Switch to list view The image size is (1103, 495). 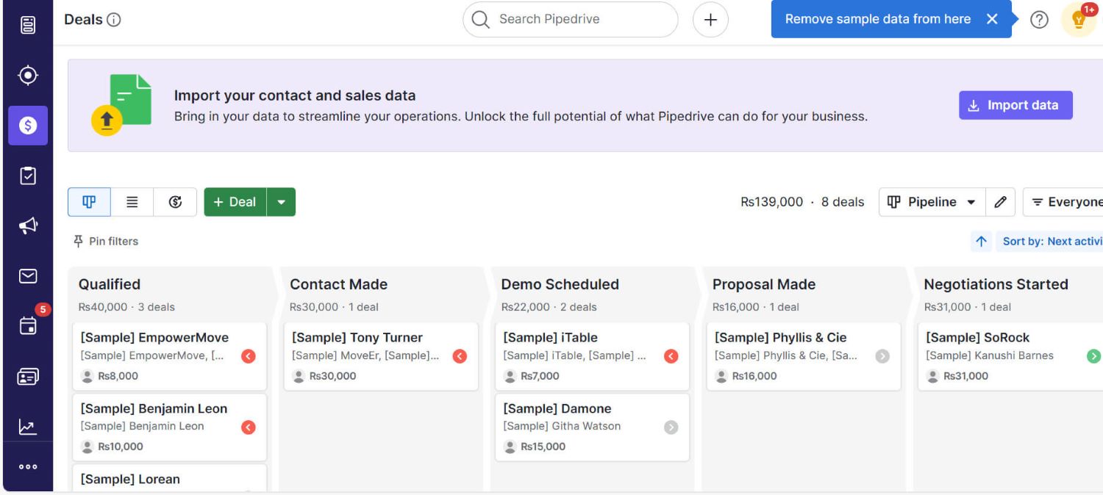[x=132, y=202]
